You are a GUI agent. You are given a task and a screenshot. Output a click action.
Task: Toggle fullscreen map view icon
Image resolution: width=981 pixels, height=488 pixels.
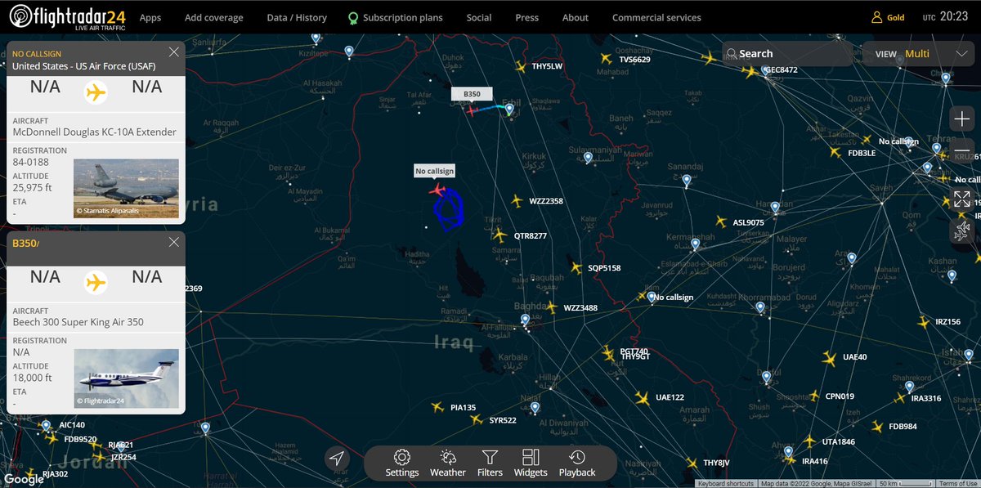coord(962,199)
